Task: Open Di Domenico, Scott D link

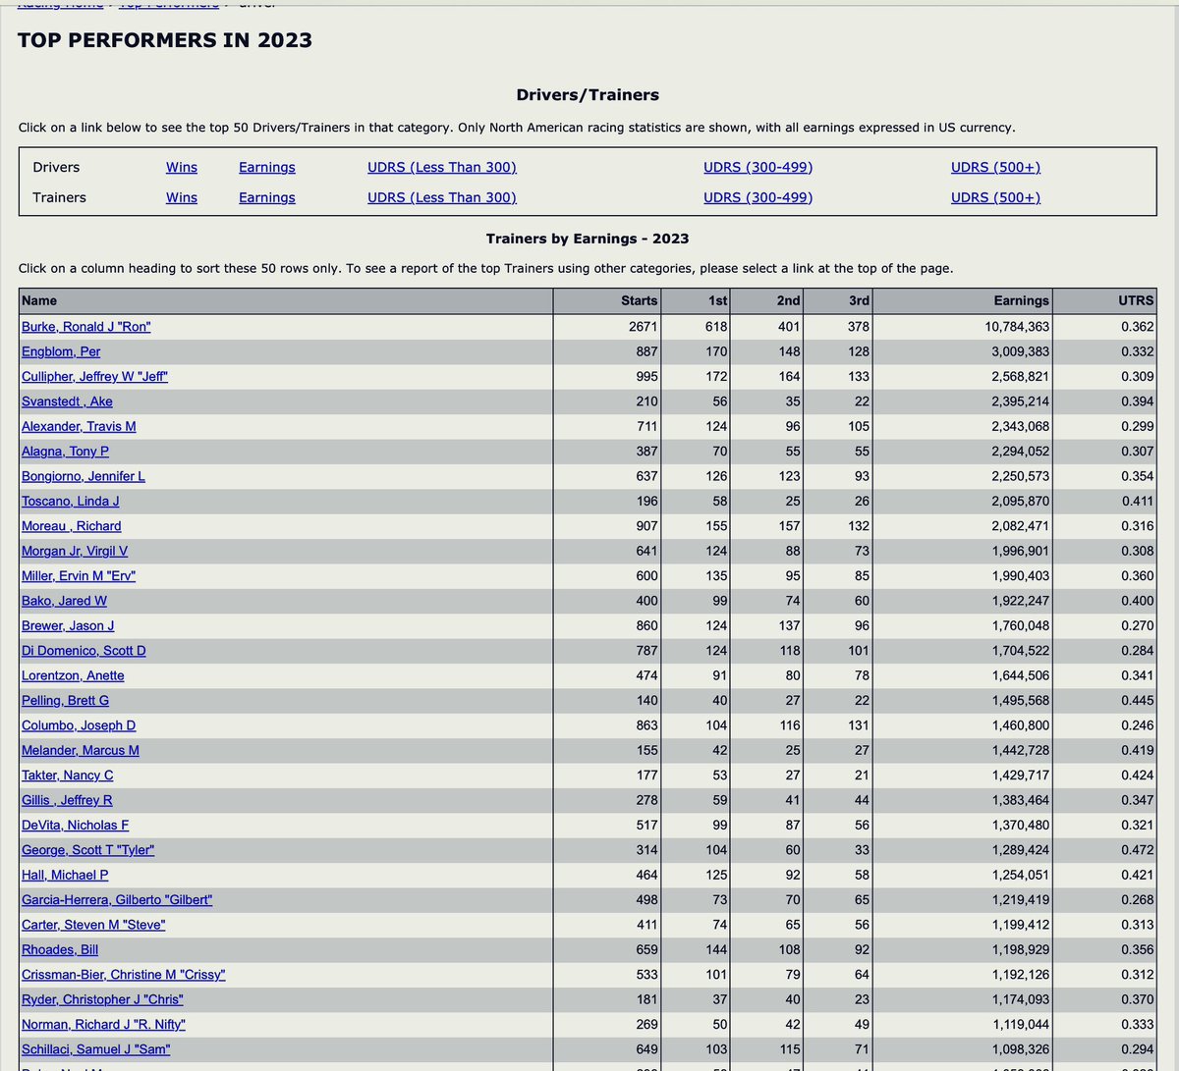Action: (x=84, y=651)
